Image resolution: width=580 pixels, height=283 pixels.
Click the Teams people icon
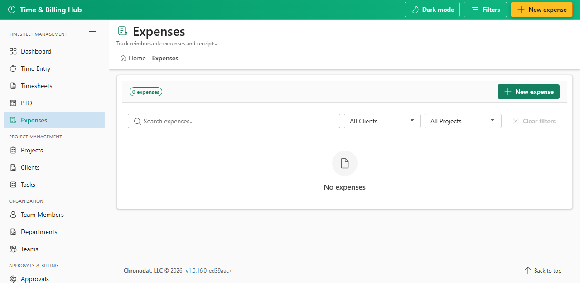click(x=13, y=249)
